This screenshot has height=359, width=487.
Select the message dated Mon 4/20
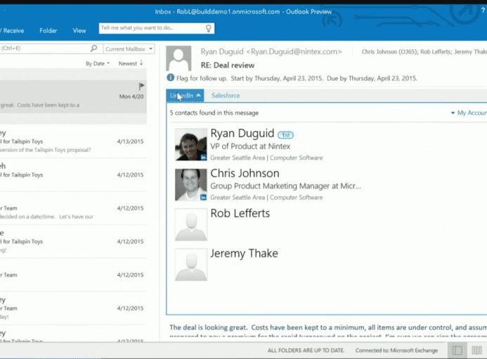pos(73,96)
